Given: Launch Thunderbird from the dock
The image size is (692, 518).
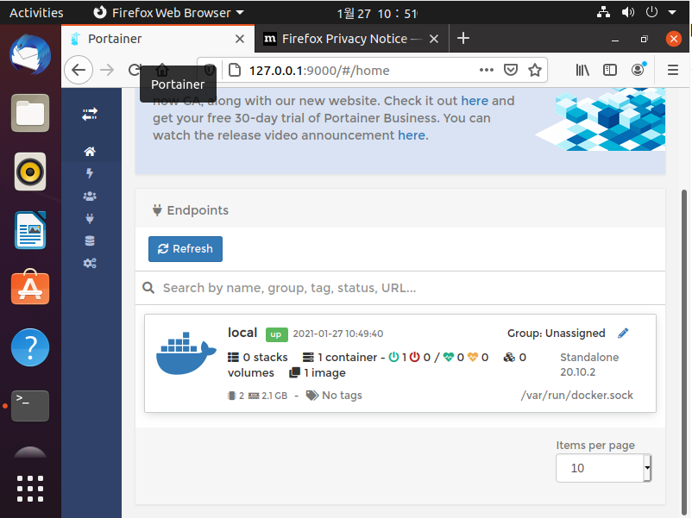Looking at the screenshot, I should pos(30,54).
